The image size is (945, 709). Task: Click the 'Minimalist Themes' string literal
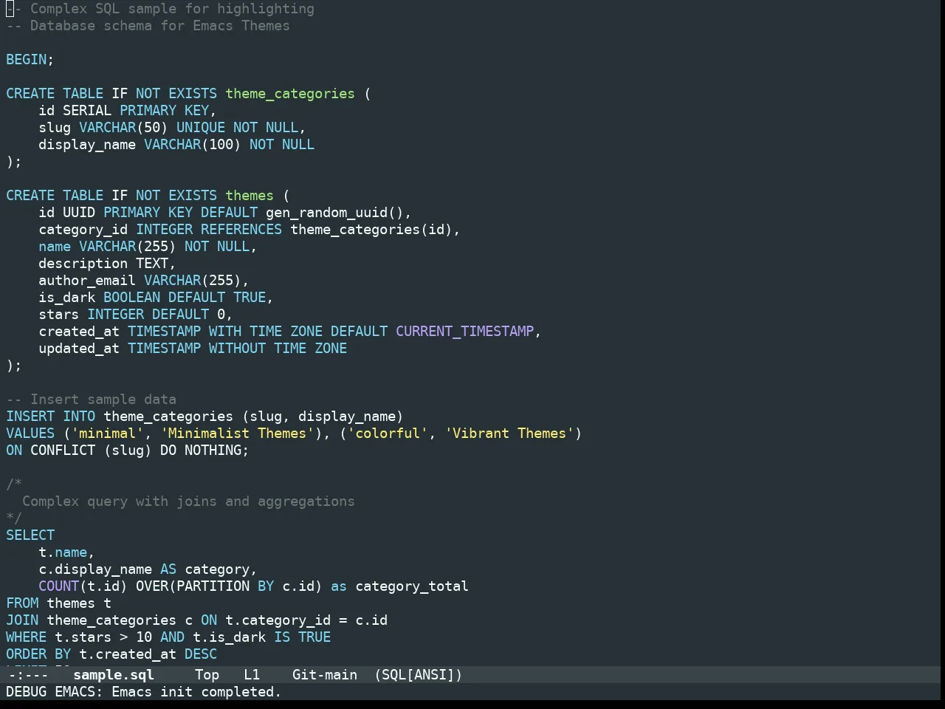237,434
